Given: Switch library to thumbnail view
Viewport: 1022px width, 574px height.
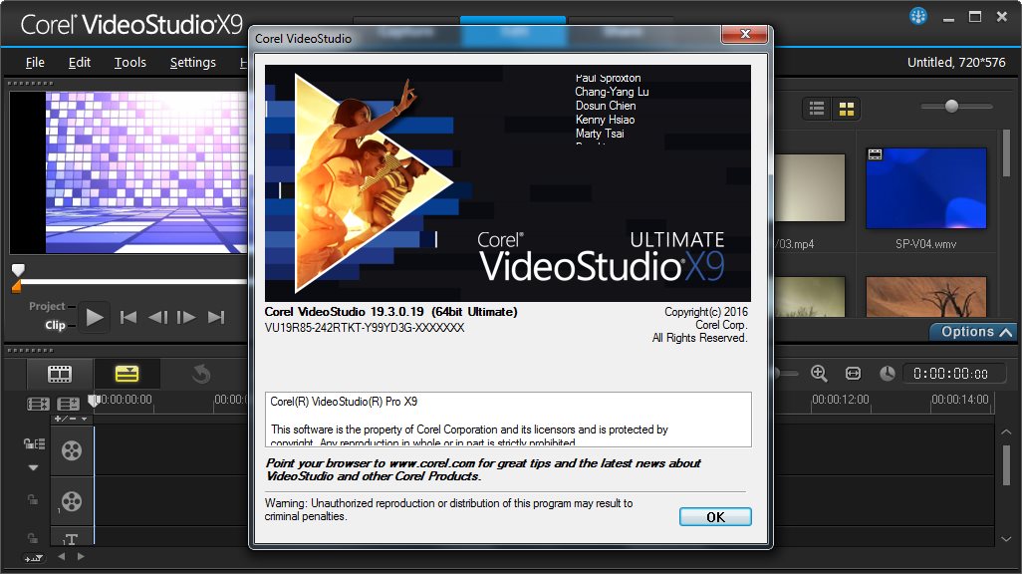Looking at the screenshot, I should pos(846,109).
